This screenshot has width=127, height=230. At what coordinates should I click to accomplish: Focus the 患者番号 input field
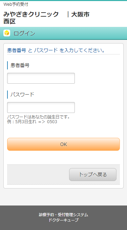tap(41, 78)
